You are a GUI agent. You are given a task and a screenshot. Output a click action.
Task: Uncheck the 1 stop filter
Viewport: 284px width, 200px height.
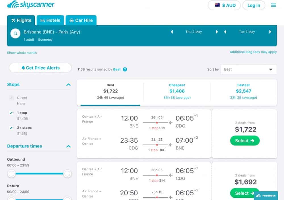[11, 113]
